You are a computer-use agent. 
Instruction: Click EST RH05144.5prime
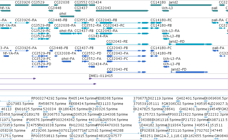point(82,98)
